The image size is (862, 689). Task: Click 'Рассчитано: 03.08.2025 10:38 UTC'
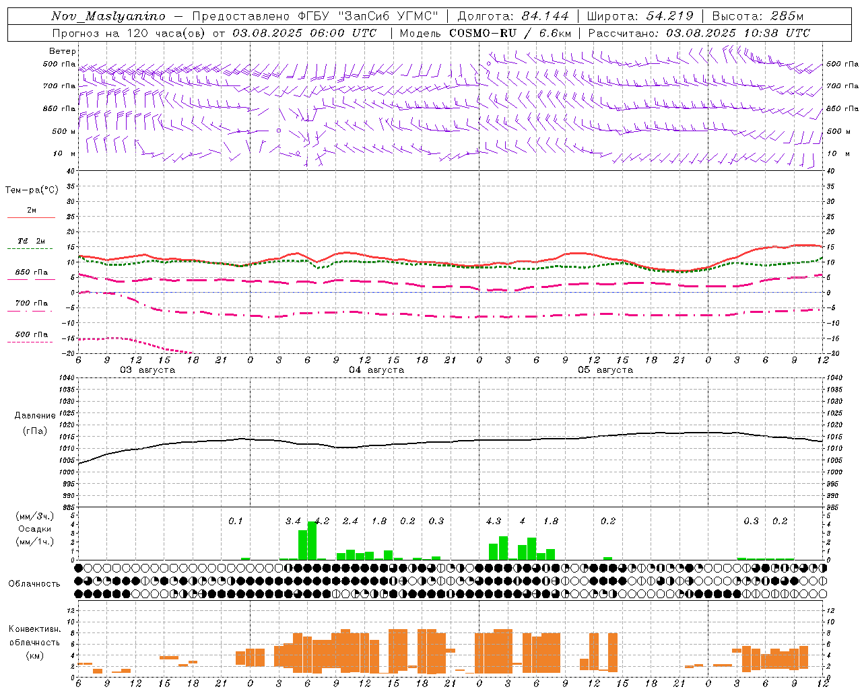(x=699, y=33)
